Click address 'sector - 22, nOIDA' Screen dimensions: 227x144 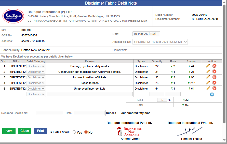(x=33, y=41)
